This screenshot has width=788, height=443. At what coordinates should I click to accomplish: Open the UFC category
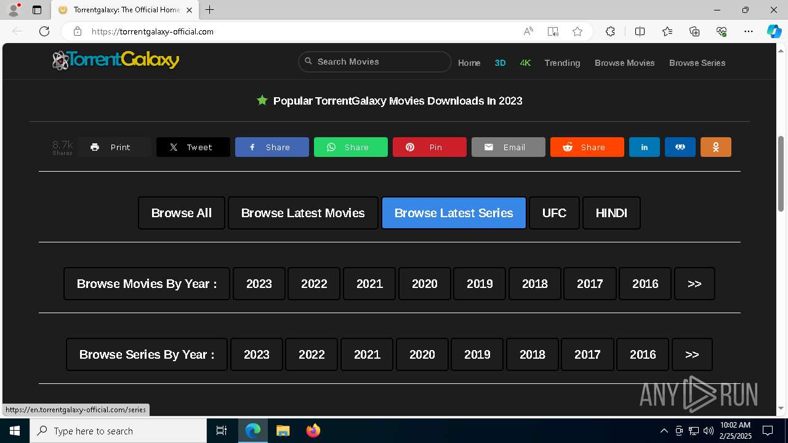pos(554,213)
